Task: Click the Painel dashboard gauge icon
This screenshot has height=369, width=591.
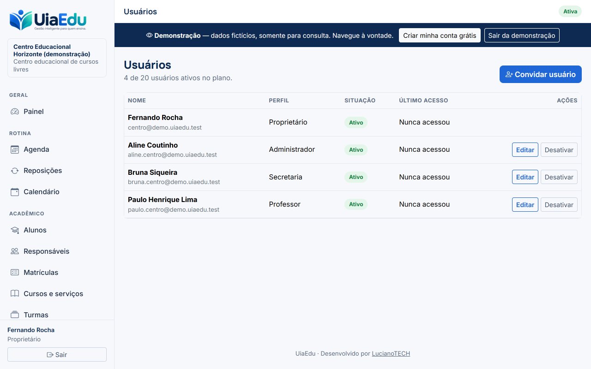Action: point(15,112)
